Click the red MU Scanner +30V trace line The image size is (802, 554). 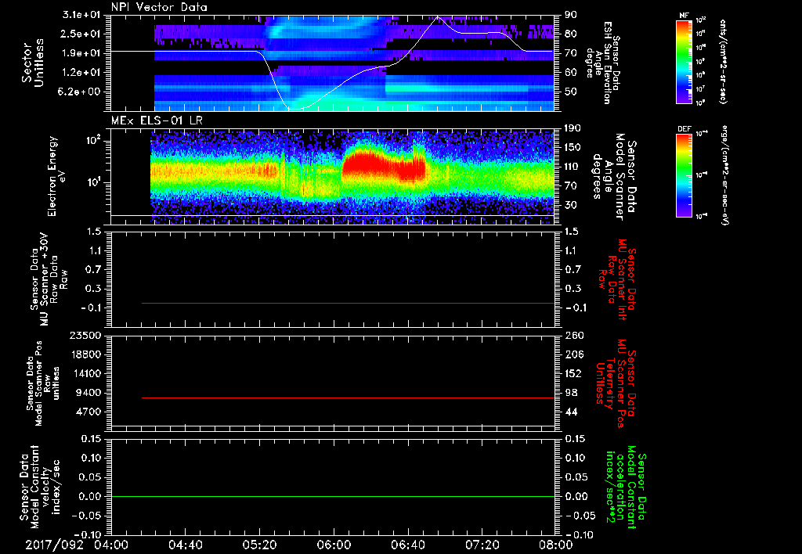[348, 303]
